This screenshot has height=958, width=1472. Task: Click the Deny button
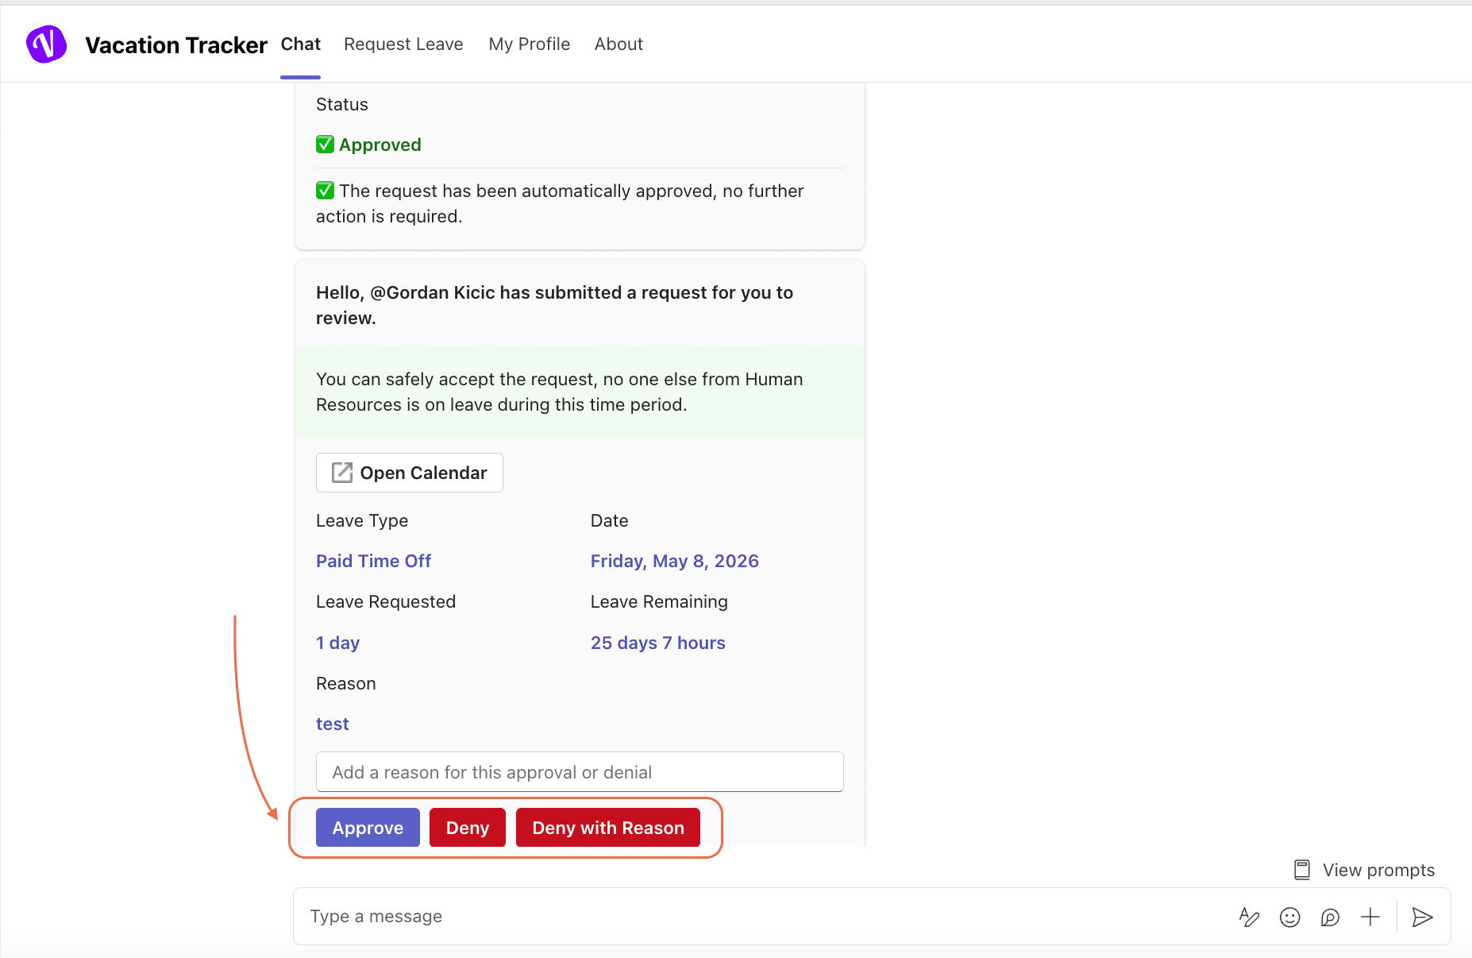pyautogui.click(x=468, y=828)
